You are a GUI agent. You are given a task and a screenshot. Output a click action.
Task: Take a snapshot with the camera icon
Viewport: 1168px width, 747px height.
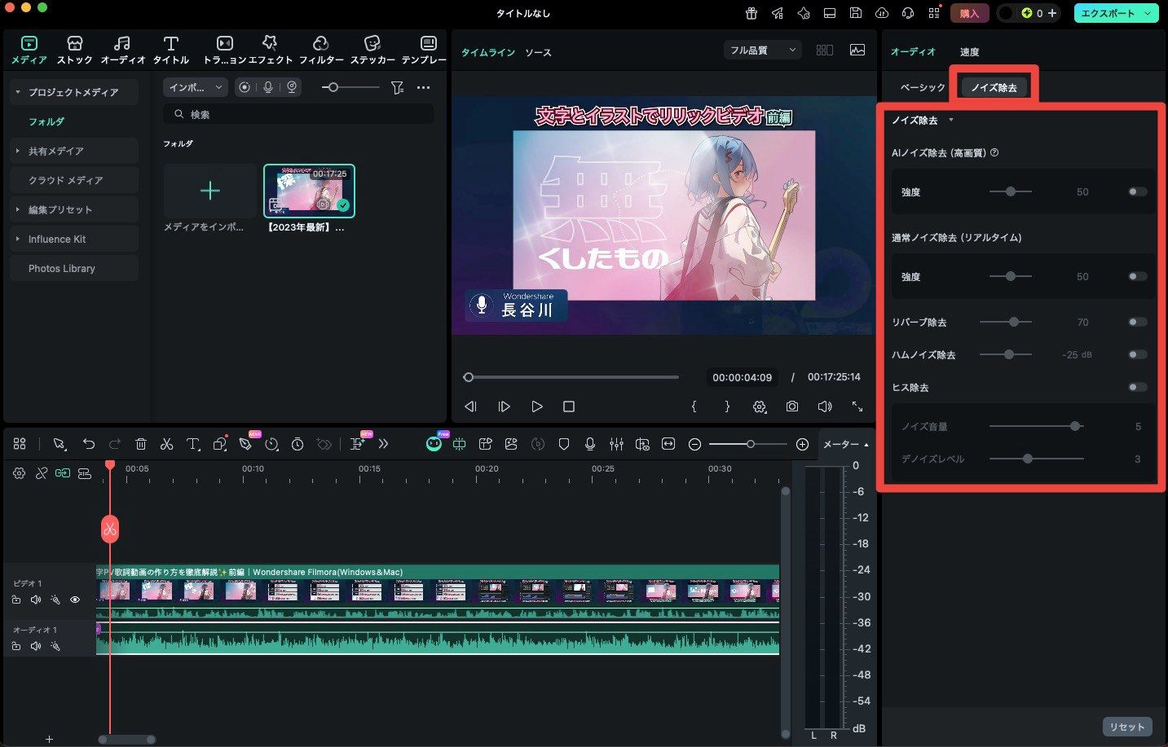[x=792, y=406]
